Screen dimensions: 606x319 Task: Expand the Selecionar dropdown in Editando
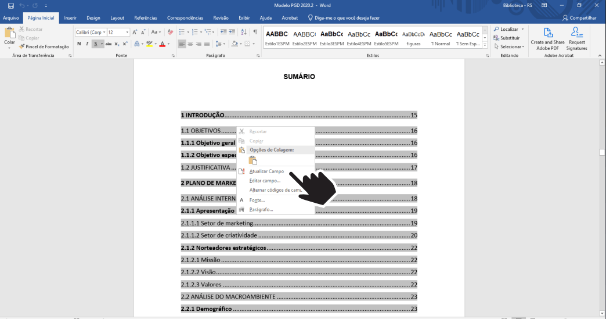(511, 46)
